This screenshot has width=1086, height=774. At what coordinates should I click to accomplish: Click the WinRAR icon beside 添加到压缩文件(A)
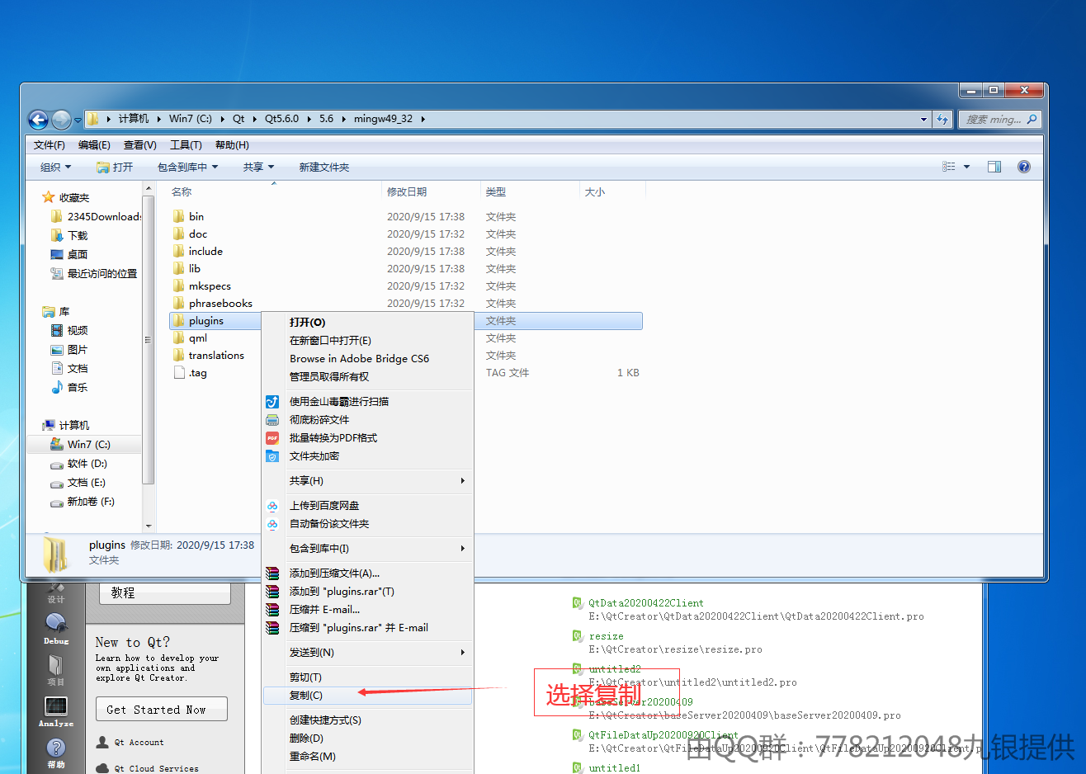click(272, 573)
